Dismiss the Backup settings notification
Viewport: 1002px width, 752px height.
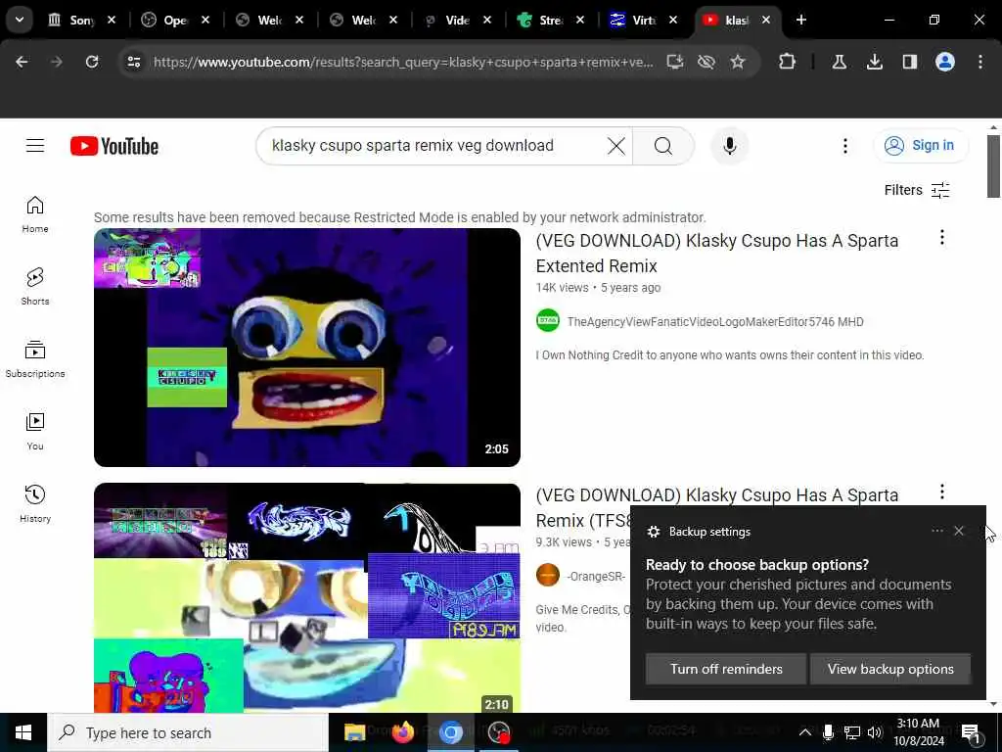[x=959, y=531]
